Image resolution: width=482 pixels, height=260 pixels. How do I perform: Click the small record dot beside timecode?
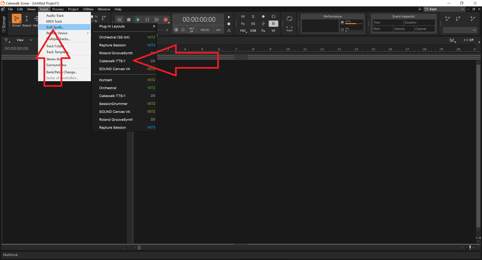[x=229, y=24]
